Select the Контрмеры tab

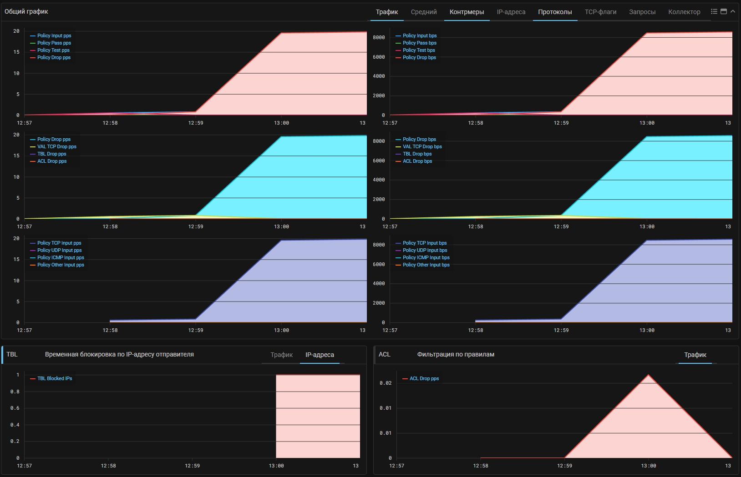467,12
